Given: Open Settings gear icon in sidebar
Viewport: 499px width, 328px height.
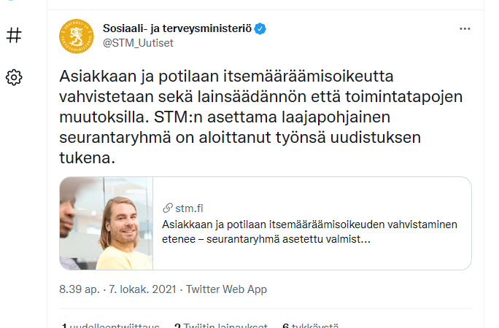Looking at the screenshot, I should (x=14, y=77).
